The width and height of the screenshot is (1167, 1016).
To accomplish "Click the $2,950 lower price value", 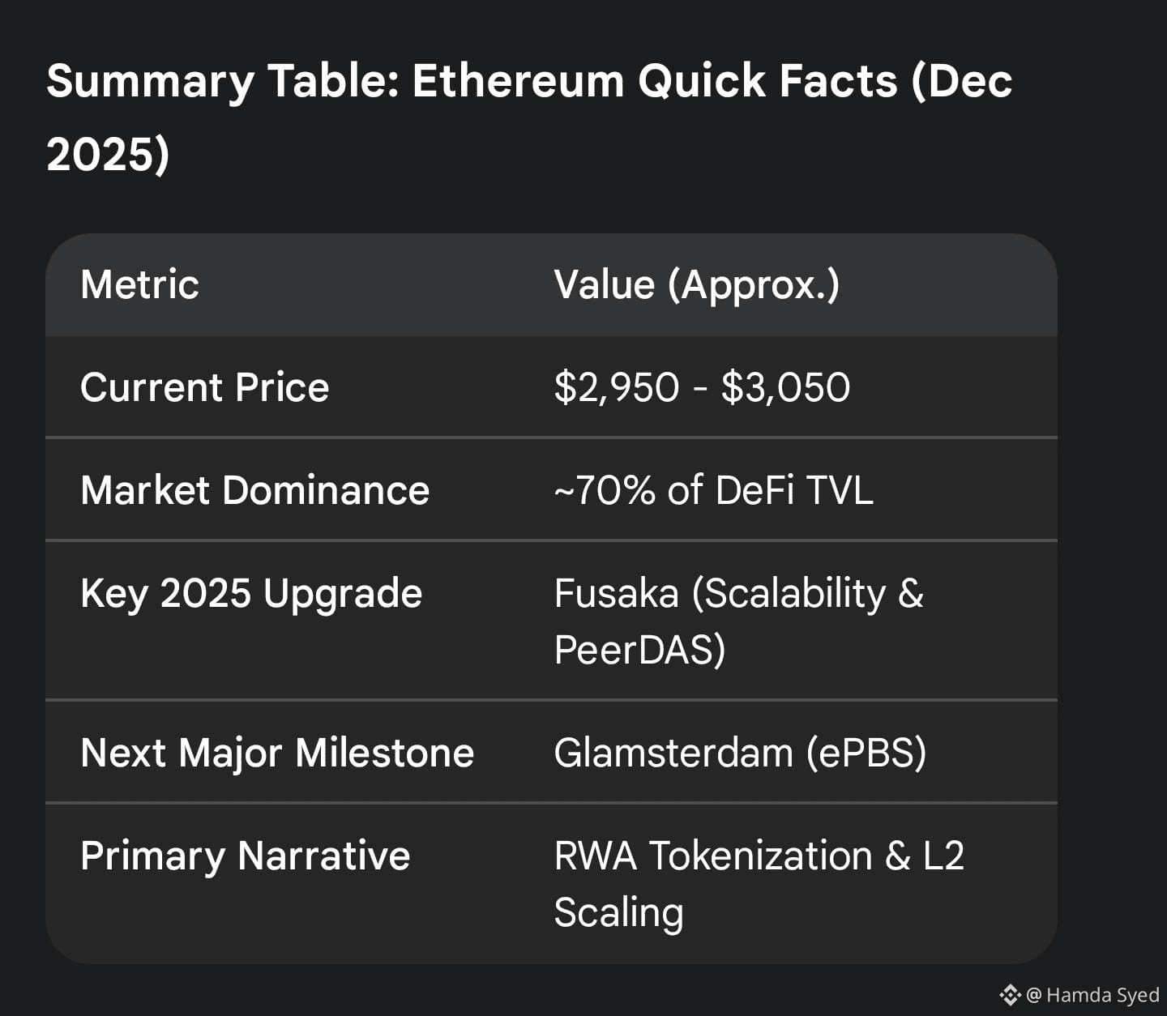I will (616, 387).
